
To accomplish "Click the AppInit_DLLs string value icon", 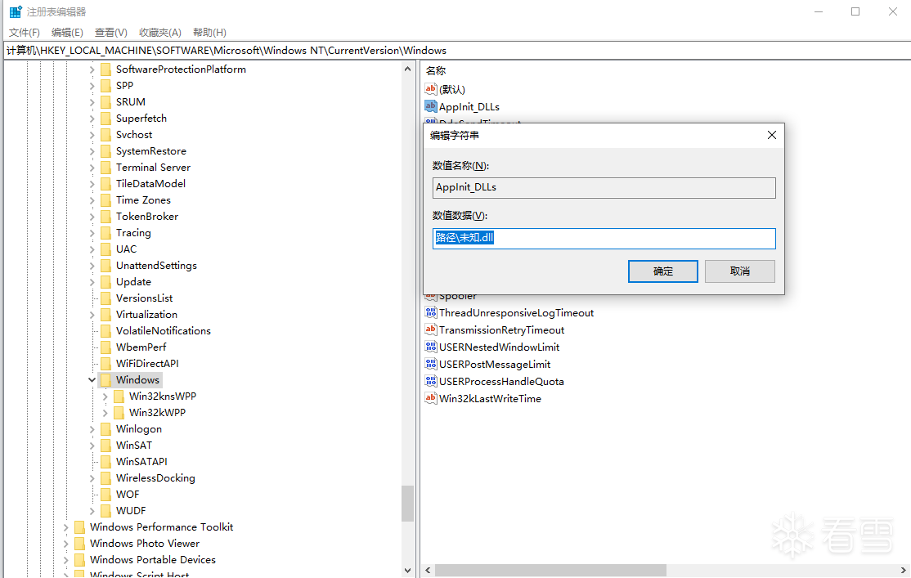I will 430,106.
